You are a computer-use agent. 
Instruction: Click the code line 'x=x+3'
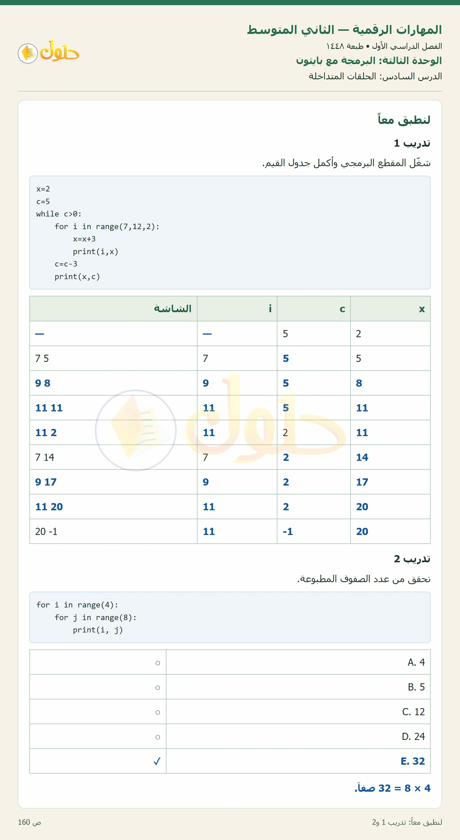pos(84,239)
